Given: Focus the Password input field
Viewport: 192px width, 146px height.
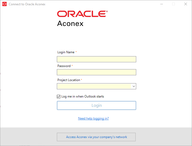Looking at the screenshot, I should tap(97, 72).
